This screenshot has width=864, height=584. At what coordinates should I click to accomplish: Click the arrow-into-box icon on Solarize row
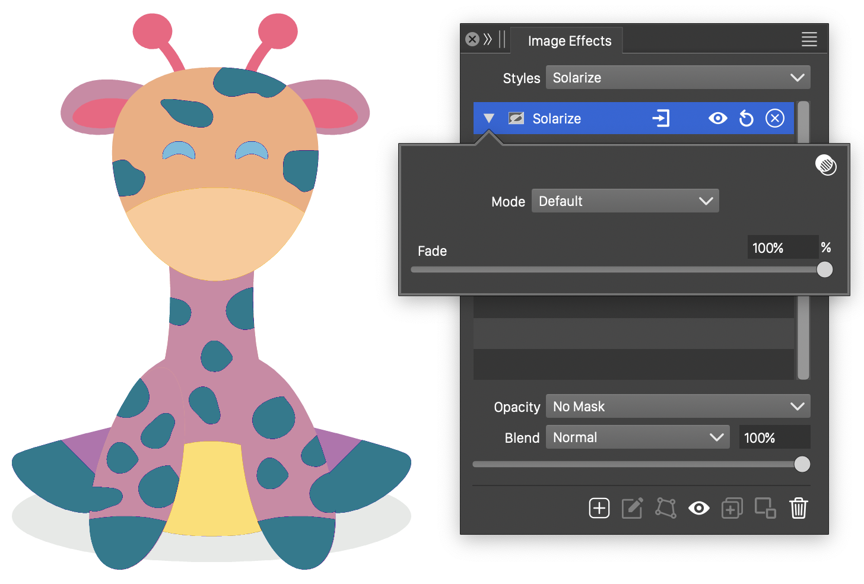(x=660, y=119)
